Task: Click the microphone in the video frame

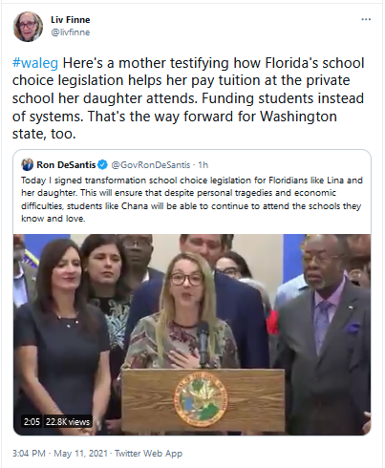Action: (x=203, y=343)
